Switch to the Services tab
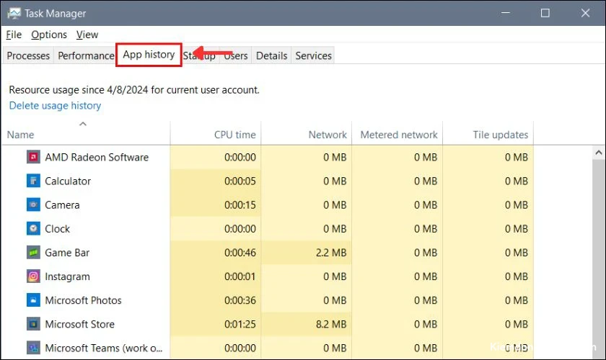 [313, 55]
